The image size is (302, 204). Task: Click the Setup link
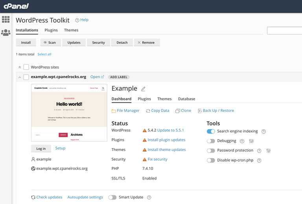point(60,148)
